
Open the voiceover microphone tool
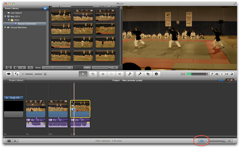[x=140, y=74]
